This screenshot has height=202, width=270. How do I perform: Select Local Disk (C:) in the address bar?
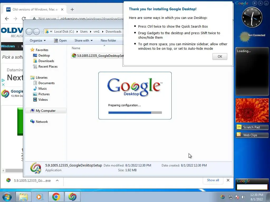pos(64,32)
